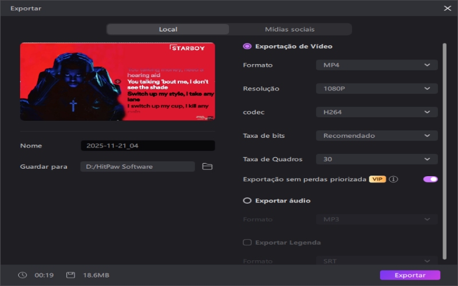Screen dimensions: 458x286
Task: Click the info icon beside the VIP badge
Action: click(393, 179)
